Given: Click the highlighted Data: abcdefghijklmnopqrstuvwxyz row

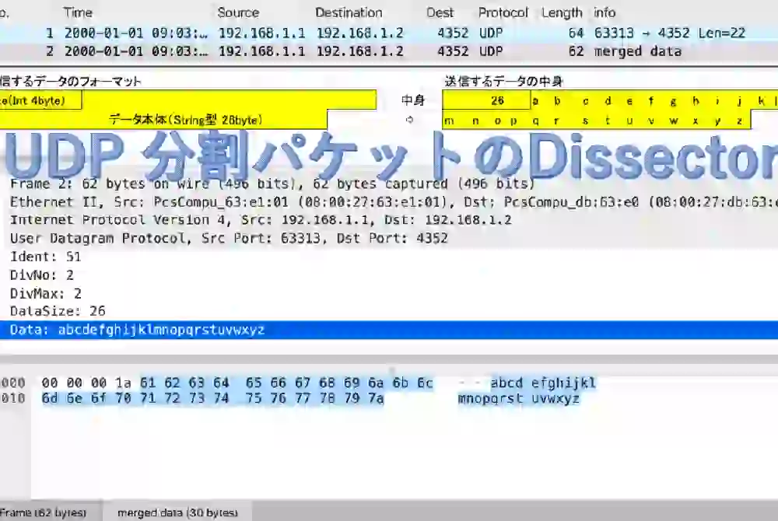Looking at the screenshot, I should [137, 330].
